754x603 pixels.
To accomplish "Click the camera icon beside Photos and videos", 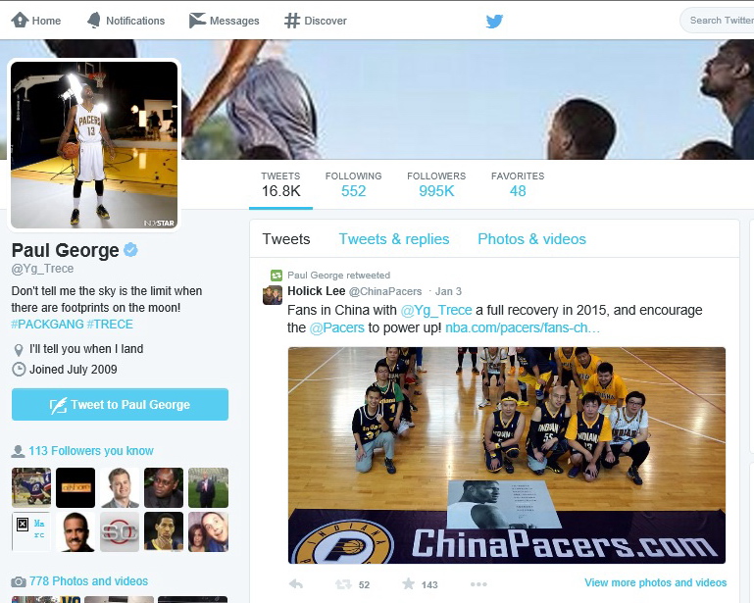I will tap(19, 581).
